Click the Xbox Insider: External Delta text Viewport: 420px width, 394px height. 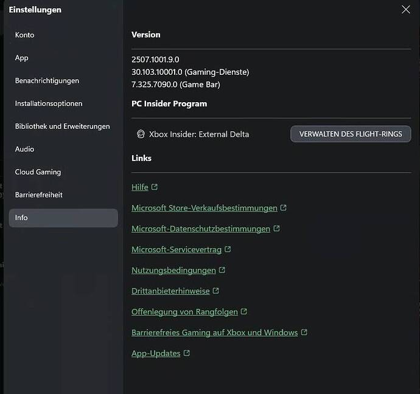pyautogui.click(x=199, y=134)
